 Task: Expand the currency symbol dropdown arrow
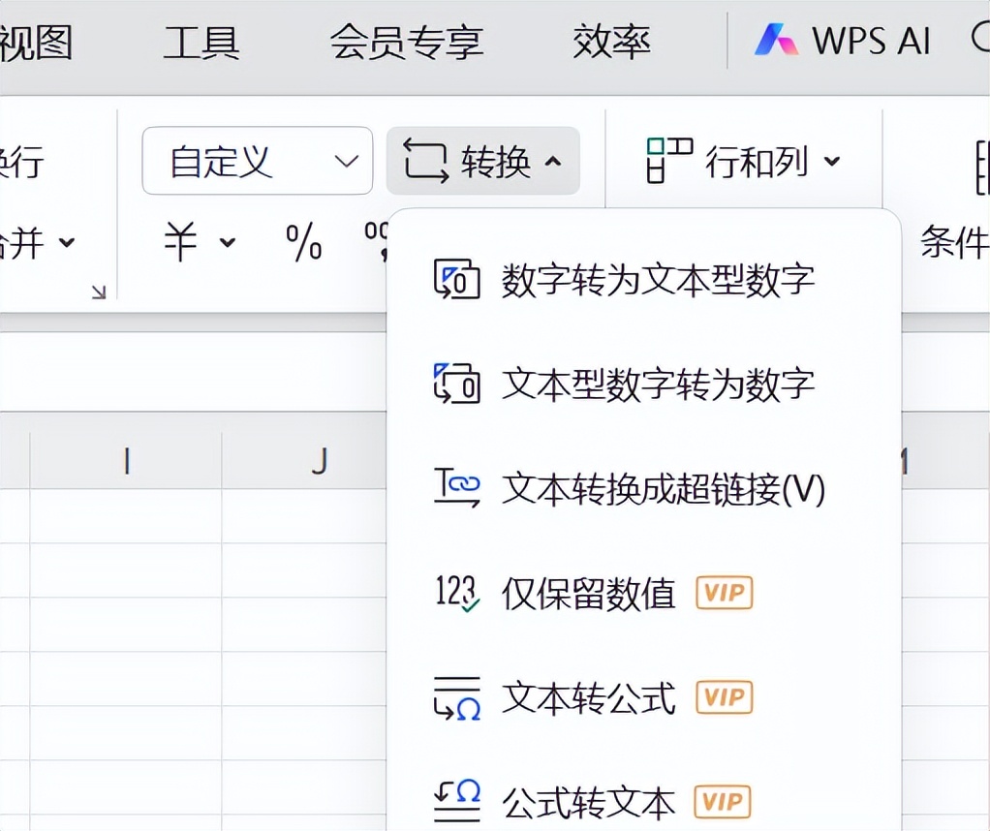(228, 242)
